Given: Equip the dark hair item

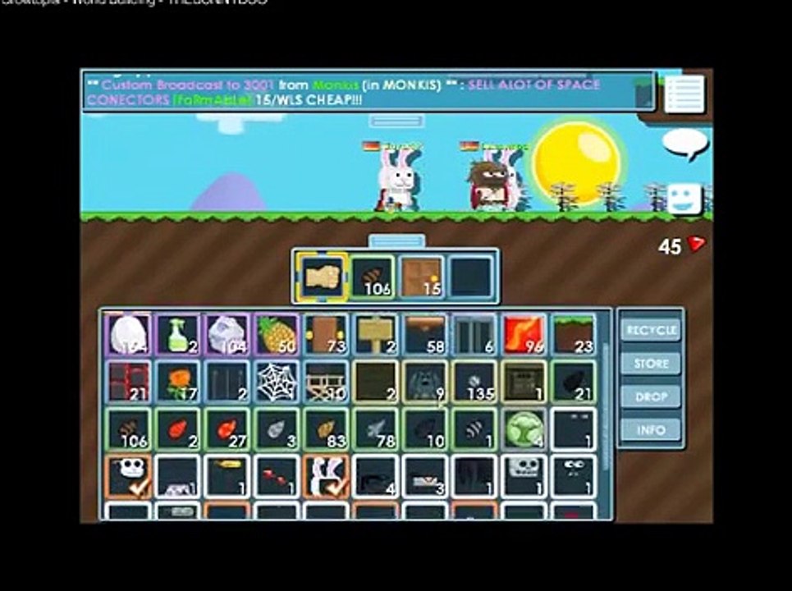Looking at the screenshot, I should (474, 476).
